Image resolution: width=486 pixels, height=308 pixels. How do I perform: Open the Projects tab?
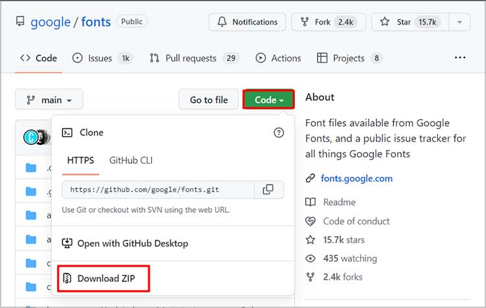coord(350,58)
